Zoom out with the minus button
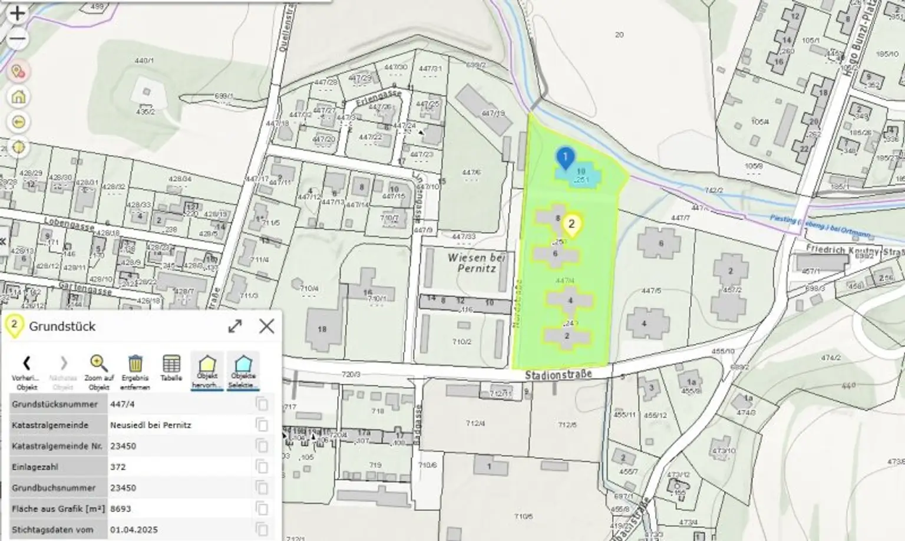 18,39
